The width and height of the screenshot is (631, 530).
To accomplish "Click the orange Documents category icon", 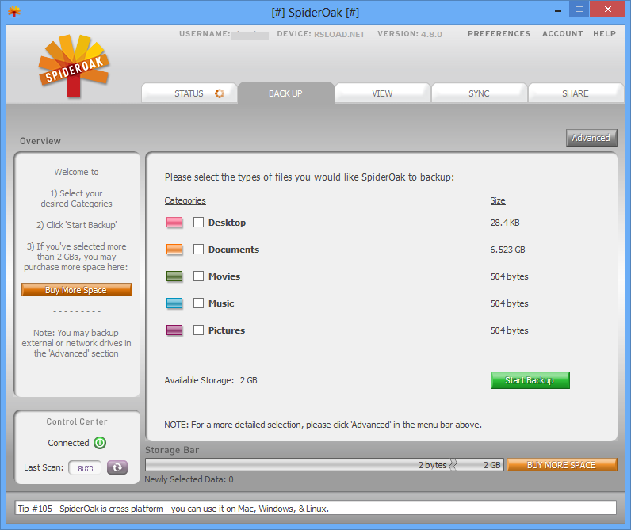I will tap(174, 250).
